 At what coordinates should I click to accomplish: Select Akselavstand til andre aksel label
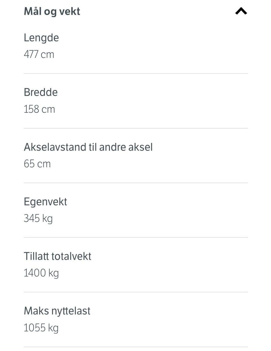point(88,147)
